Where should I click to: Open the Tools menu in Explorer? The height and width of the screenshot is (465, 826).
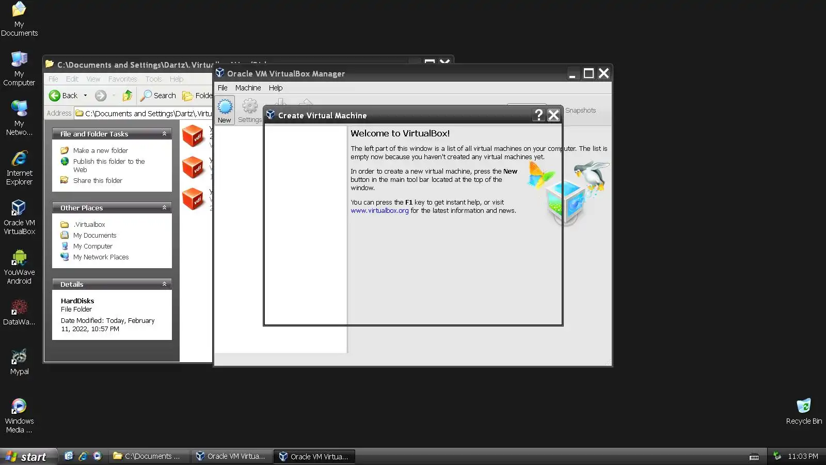(153, 79)
